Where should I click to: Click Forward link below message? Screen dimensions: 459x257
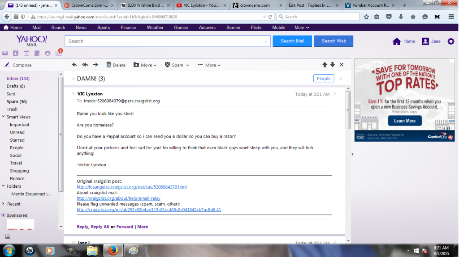(x=125, y=227)
